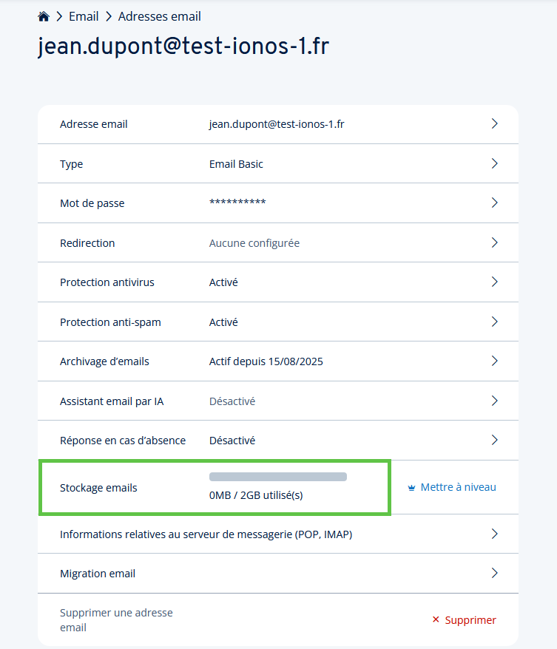Image resolution: width=557 pixels, height=649 pixels.
Task: Click the Mettre à niveau link
Action: point(458,487)
